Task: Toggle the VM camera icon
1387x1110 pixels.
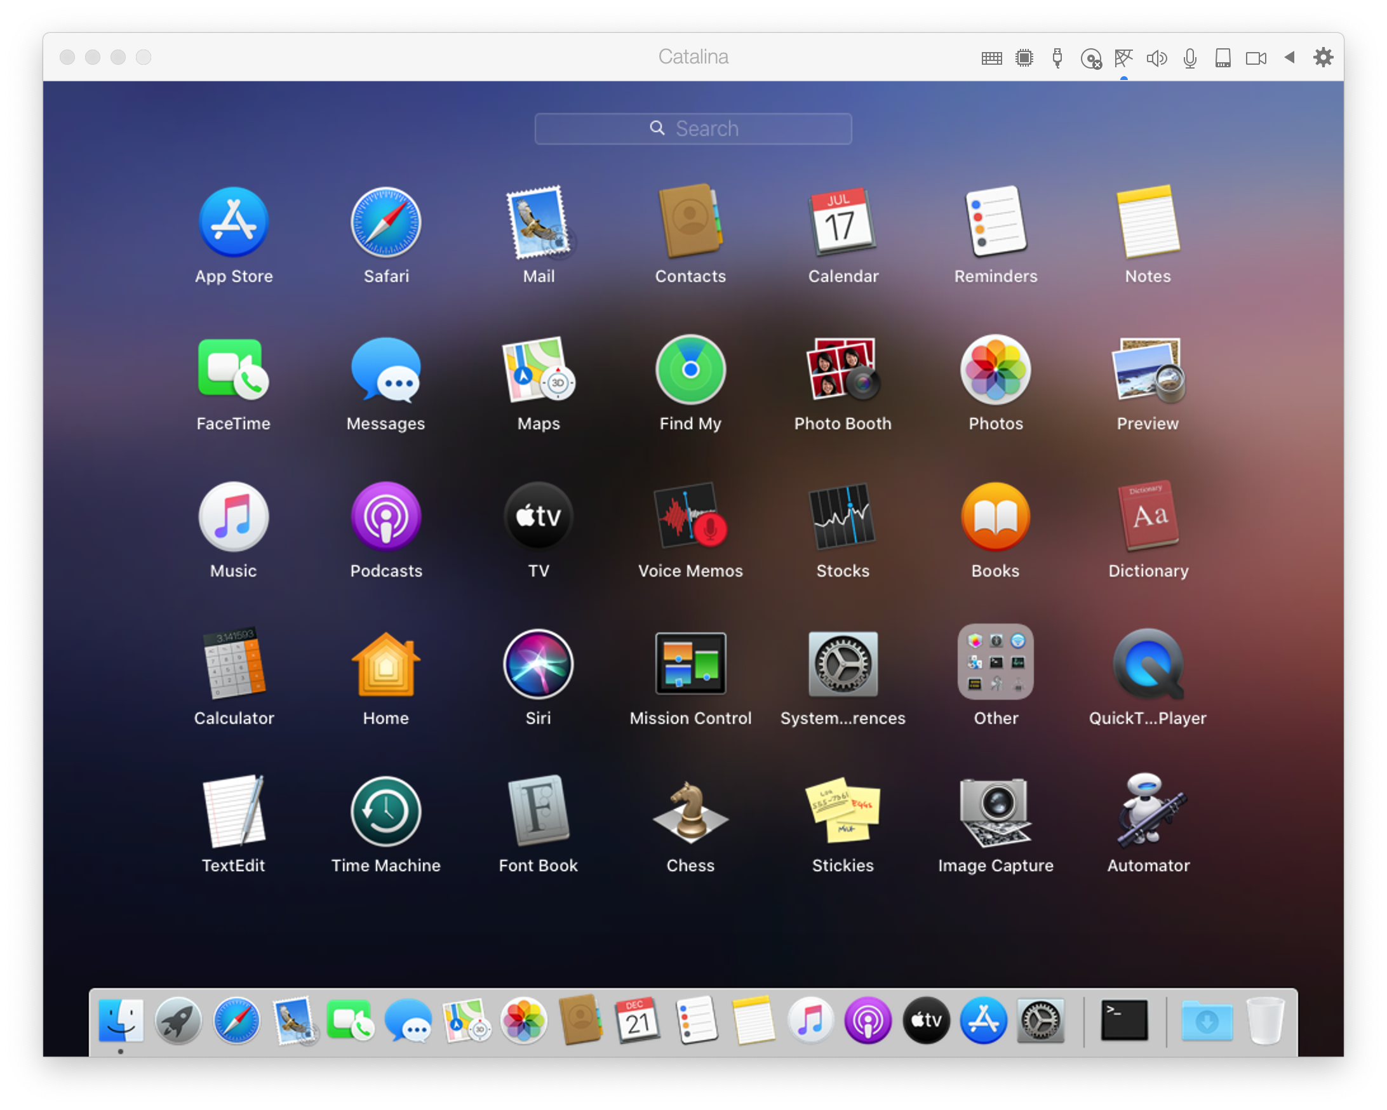Action: coord(1255,58)
